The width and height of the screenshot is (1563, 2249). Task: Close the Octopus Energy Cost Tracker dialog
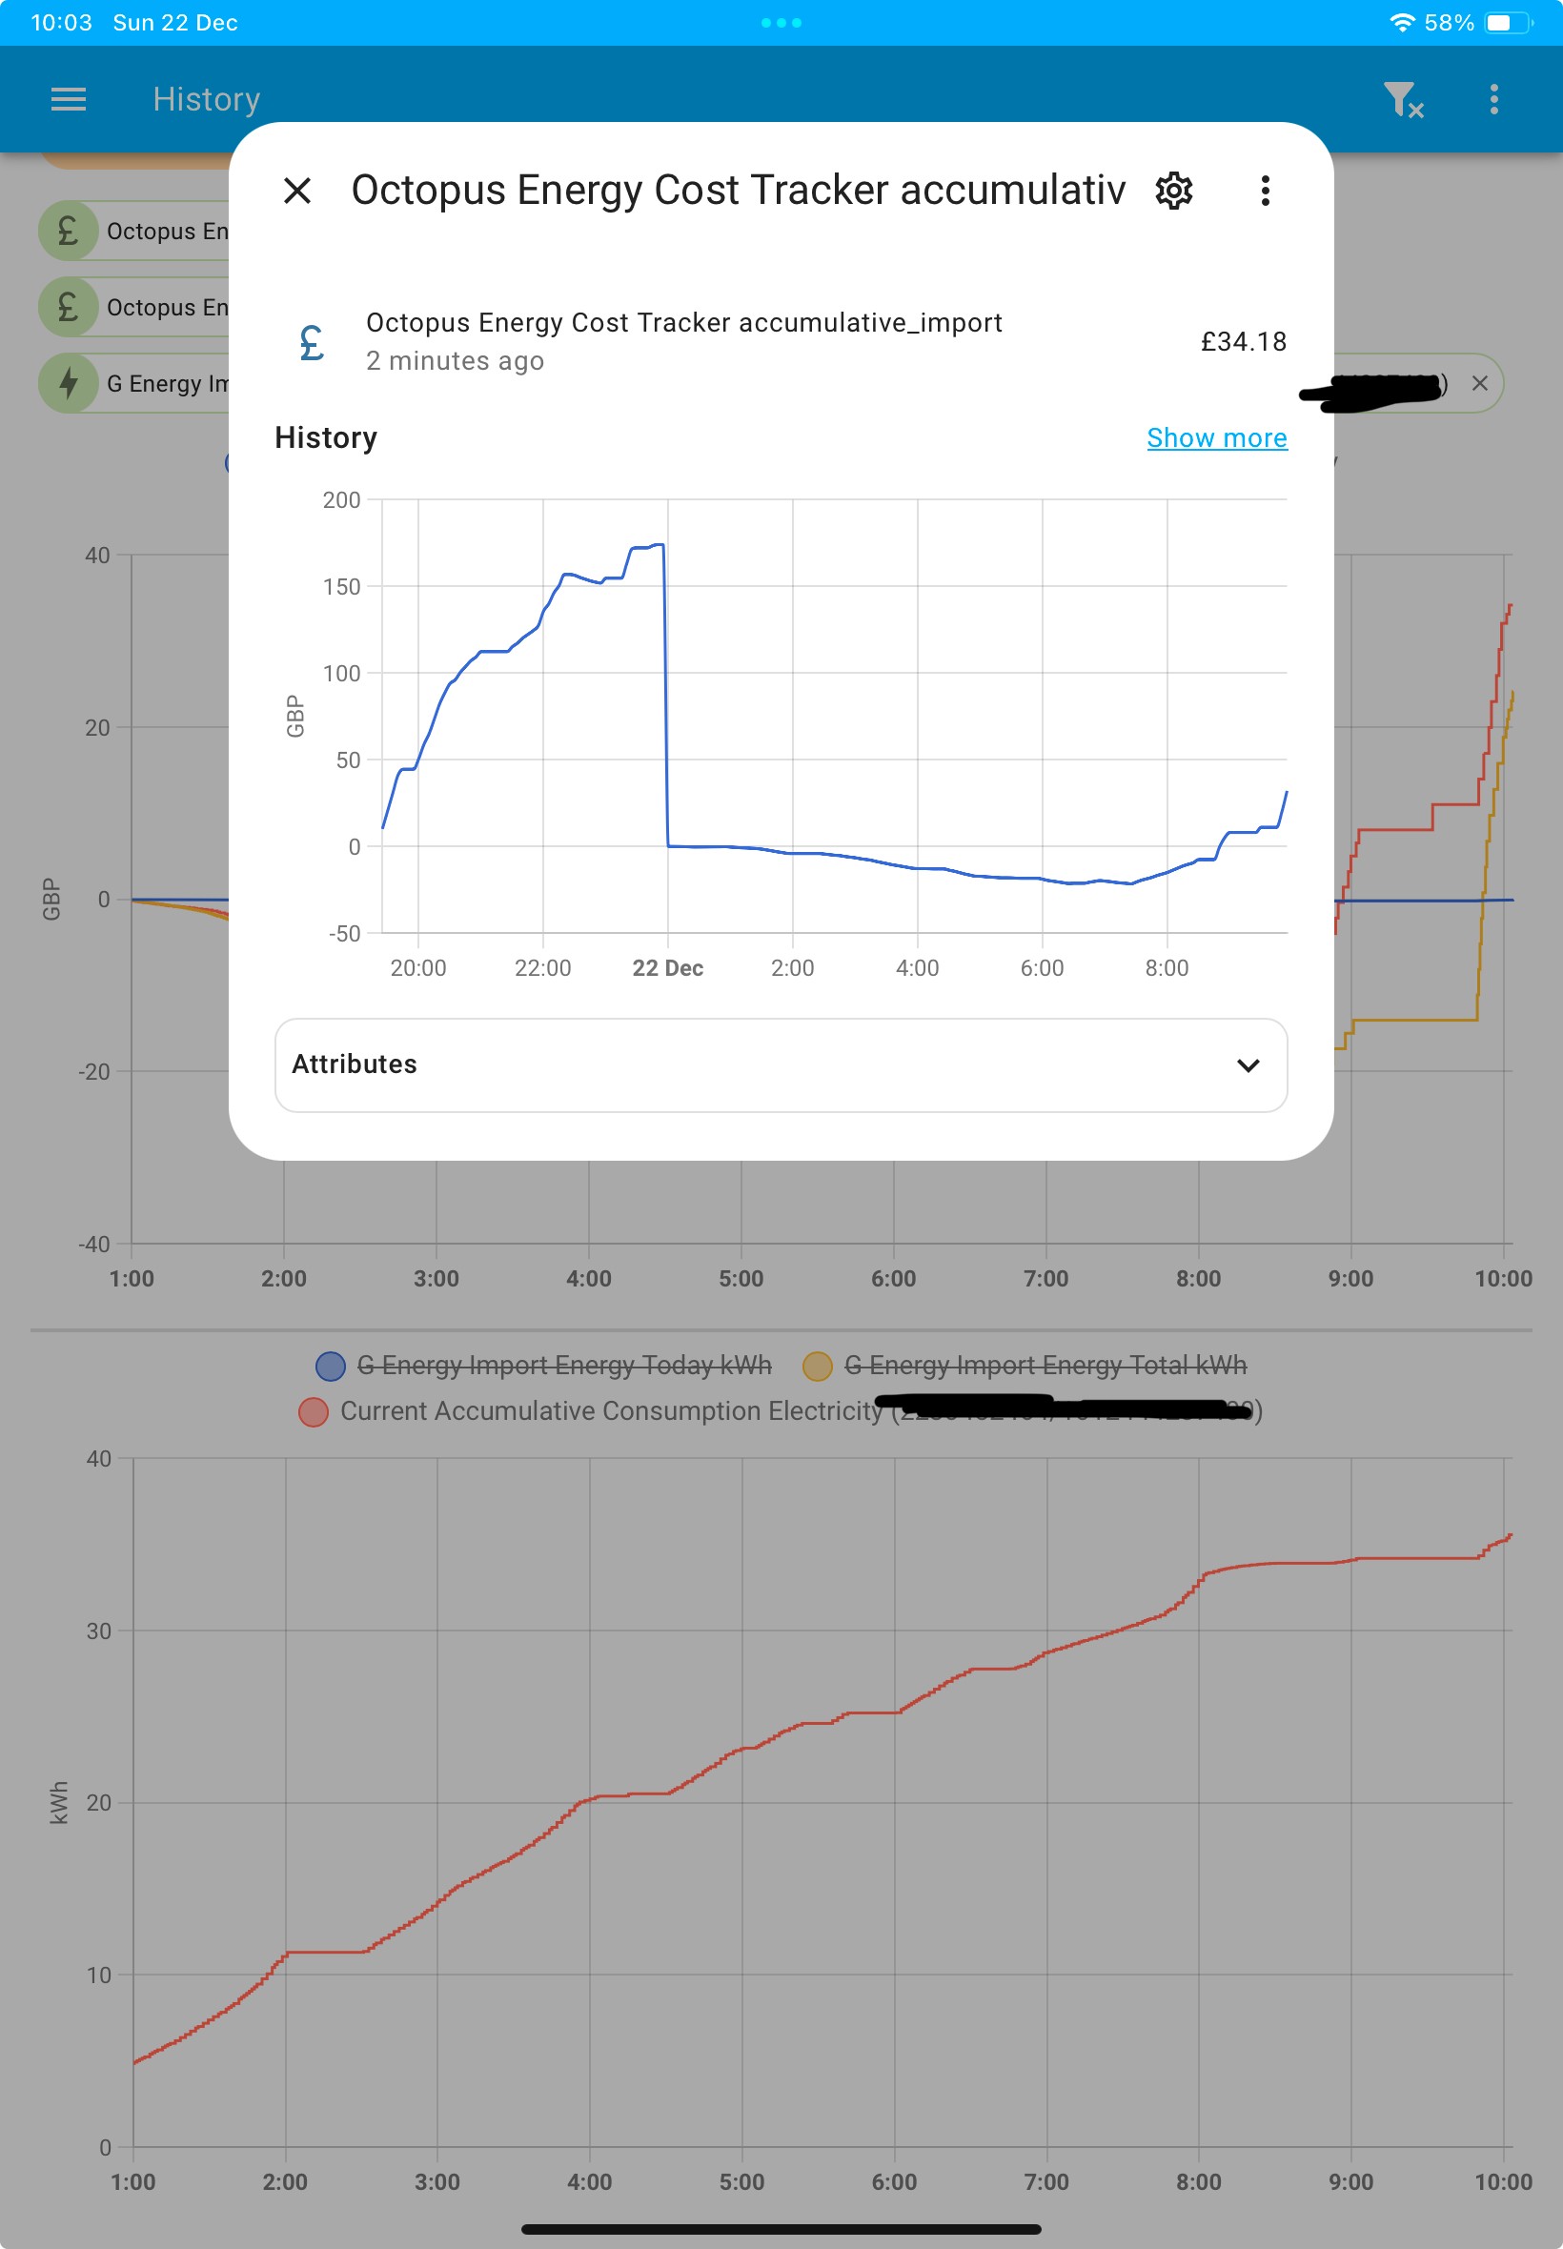[296, 190]
